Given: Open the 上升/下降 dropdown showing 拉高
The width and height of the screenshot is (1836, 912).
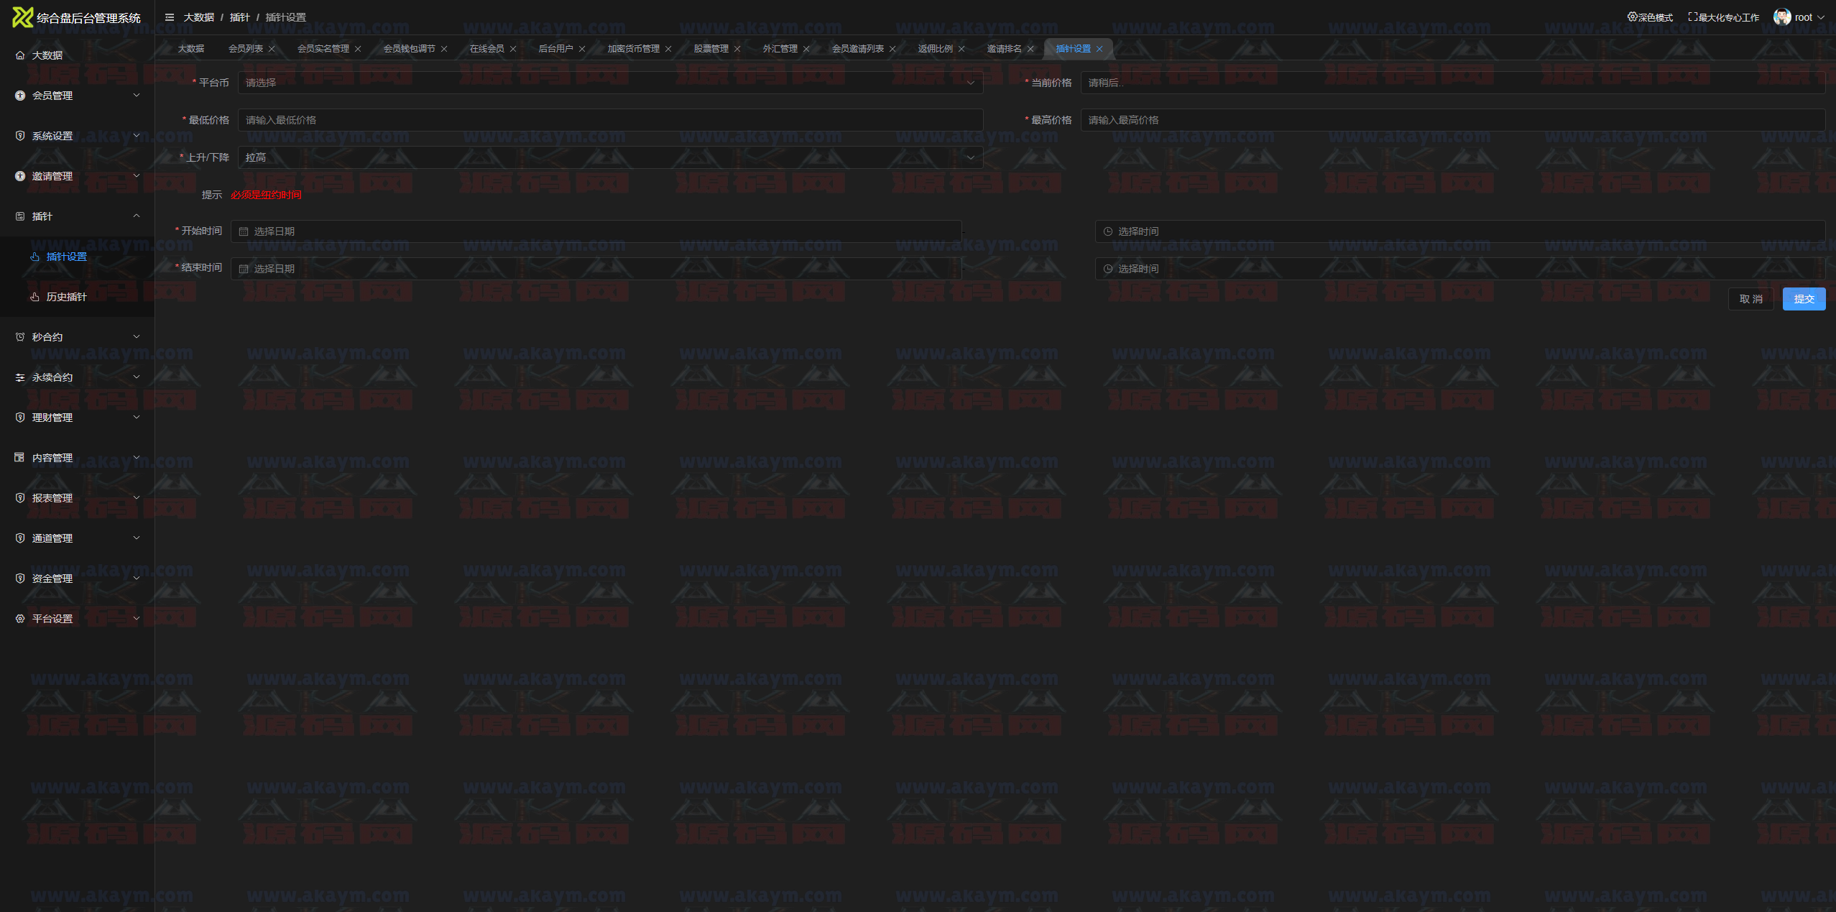Looking at the screenshot, I should pos(609,157).
